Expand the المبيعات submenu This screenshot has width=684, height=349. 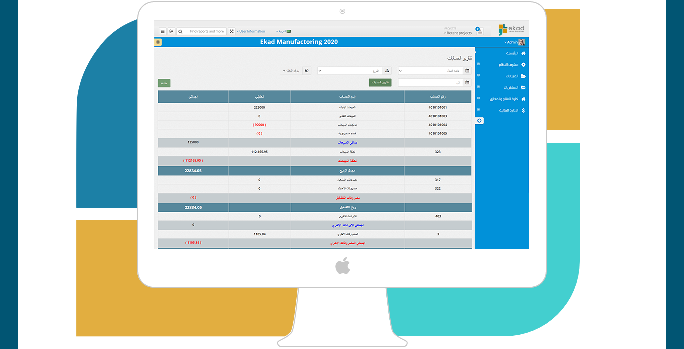478,75
